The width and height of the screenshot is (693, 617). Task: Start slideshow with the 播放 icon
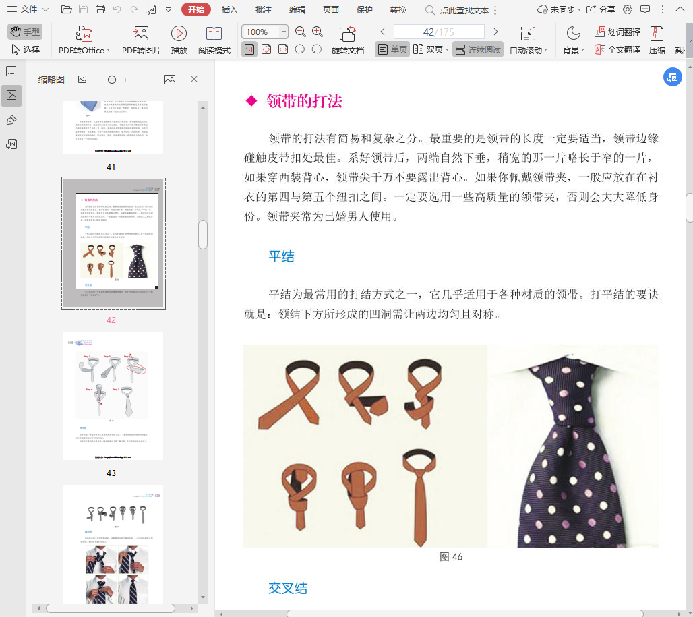[x=179, y=34]
